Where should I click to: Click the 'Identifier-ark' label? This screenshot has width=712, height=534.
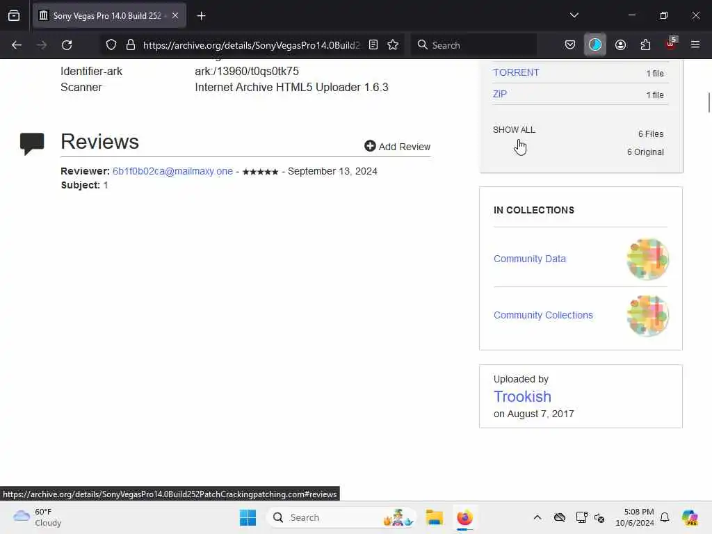(91, 72)
